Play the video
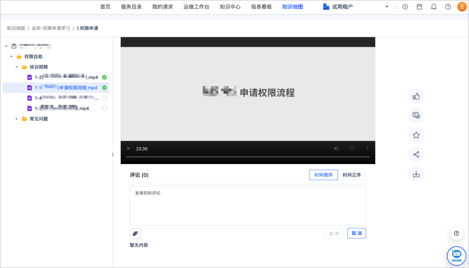This screenshot has width=469, height=268. click(x=129, y=149)
